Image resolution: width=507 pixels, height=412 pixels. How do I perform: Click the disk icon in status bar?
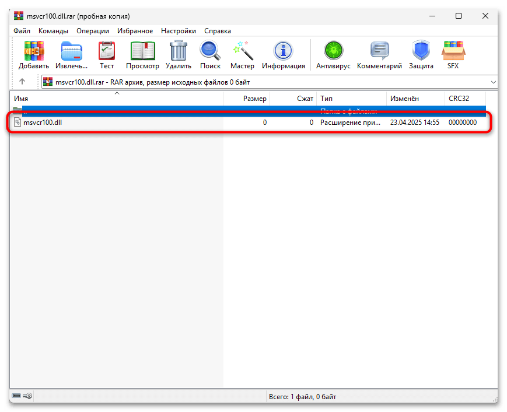[x=16, y=396]
